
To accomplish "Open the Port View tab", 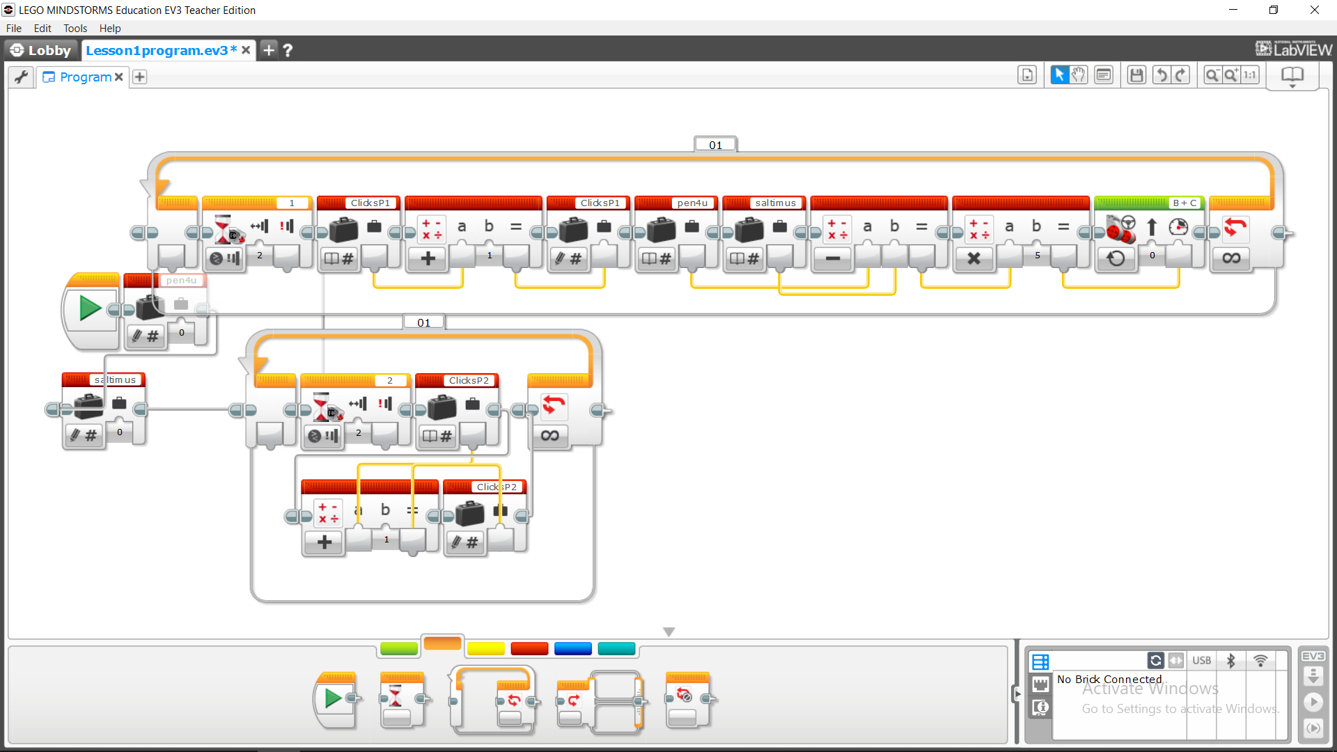I will 1040,684.
